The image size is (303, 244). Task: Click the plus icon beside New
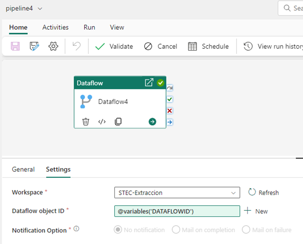click(248, 210)
